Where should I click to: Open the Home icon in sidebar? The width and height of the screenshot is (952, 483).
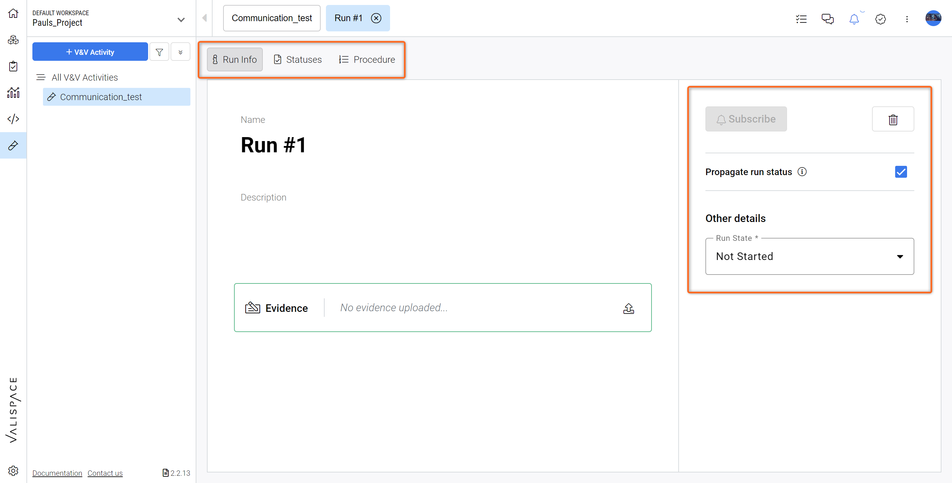13,14
